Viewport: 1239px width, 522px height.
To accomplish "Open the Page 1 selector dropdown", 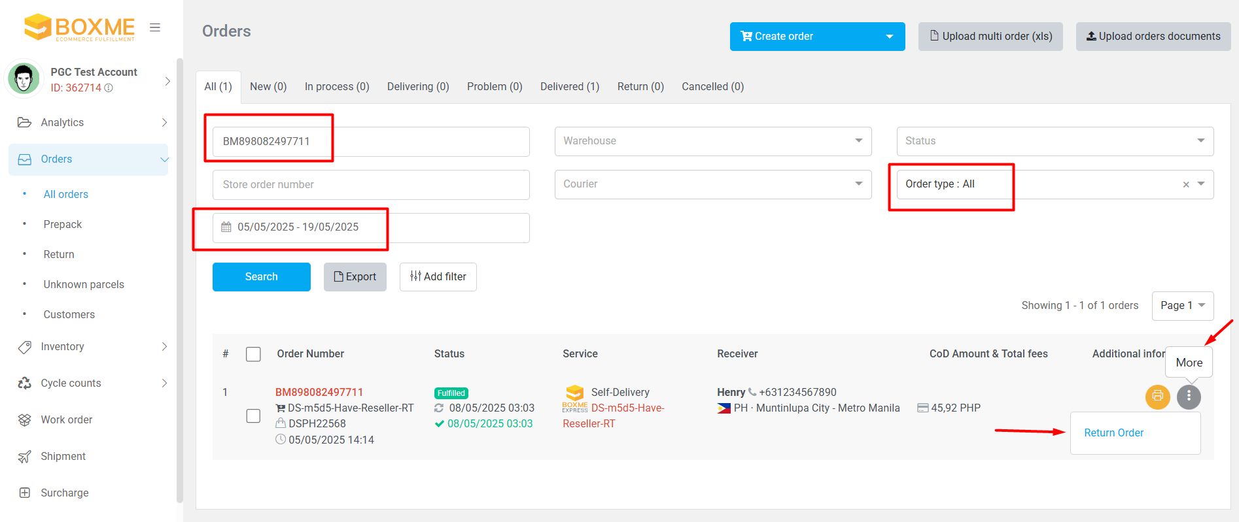I will point(1182,306).
